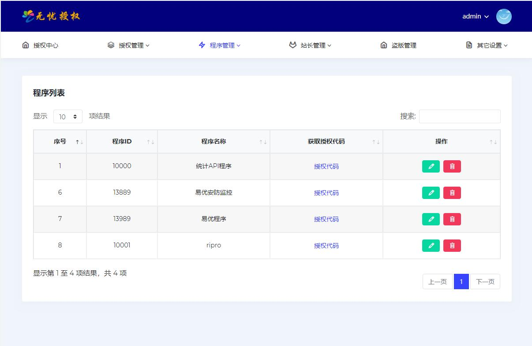Open the 盗版管理 menu item
532x346 pixels.
point(397,44)
